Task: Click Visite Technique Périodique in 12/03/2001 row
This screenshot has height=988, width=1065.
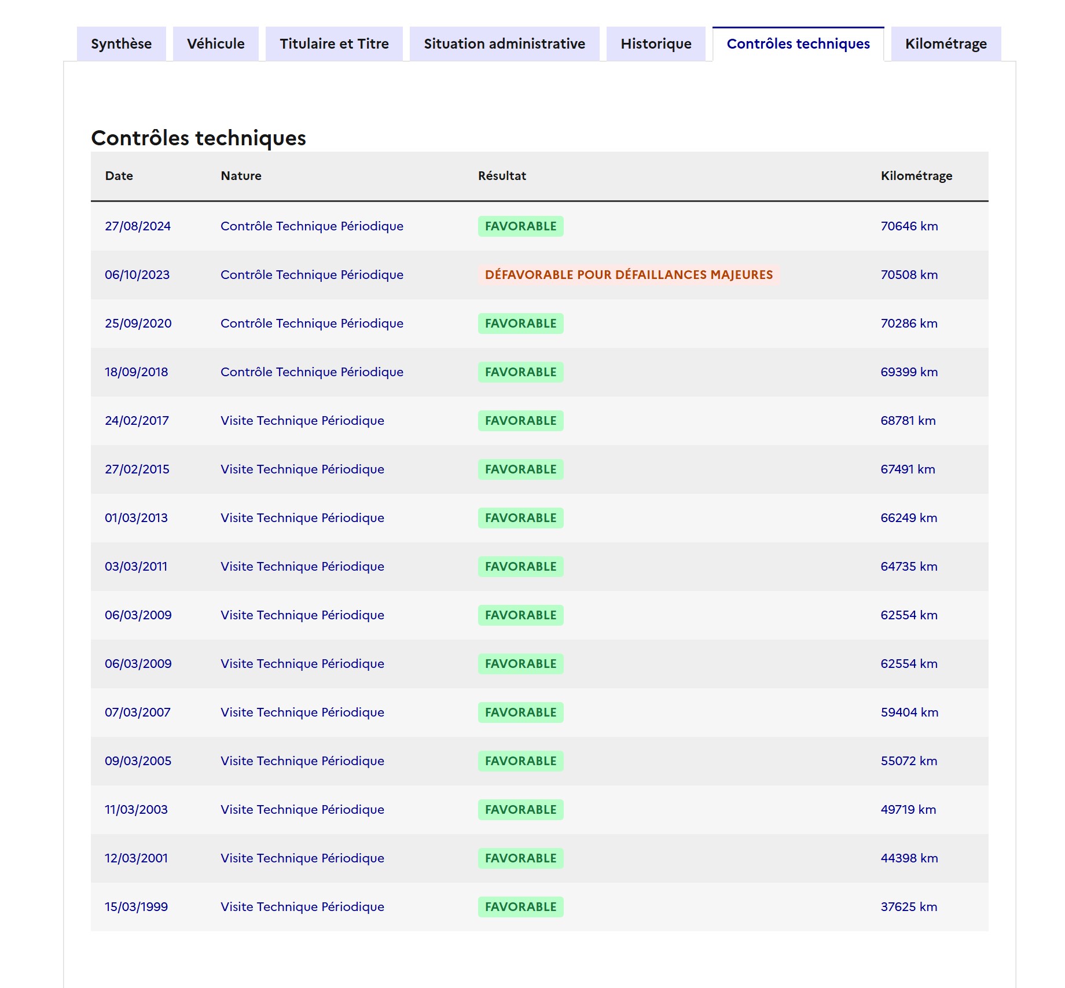Action: (x=302, y=858)
